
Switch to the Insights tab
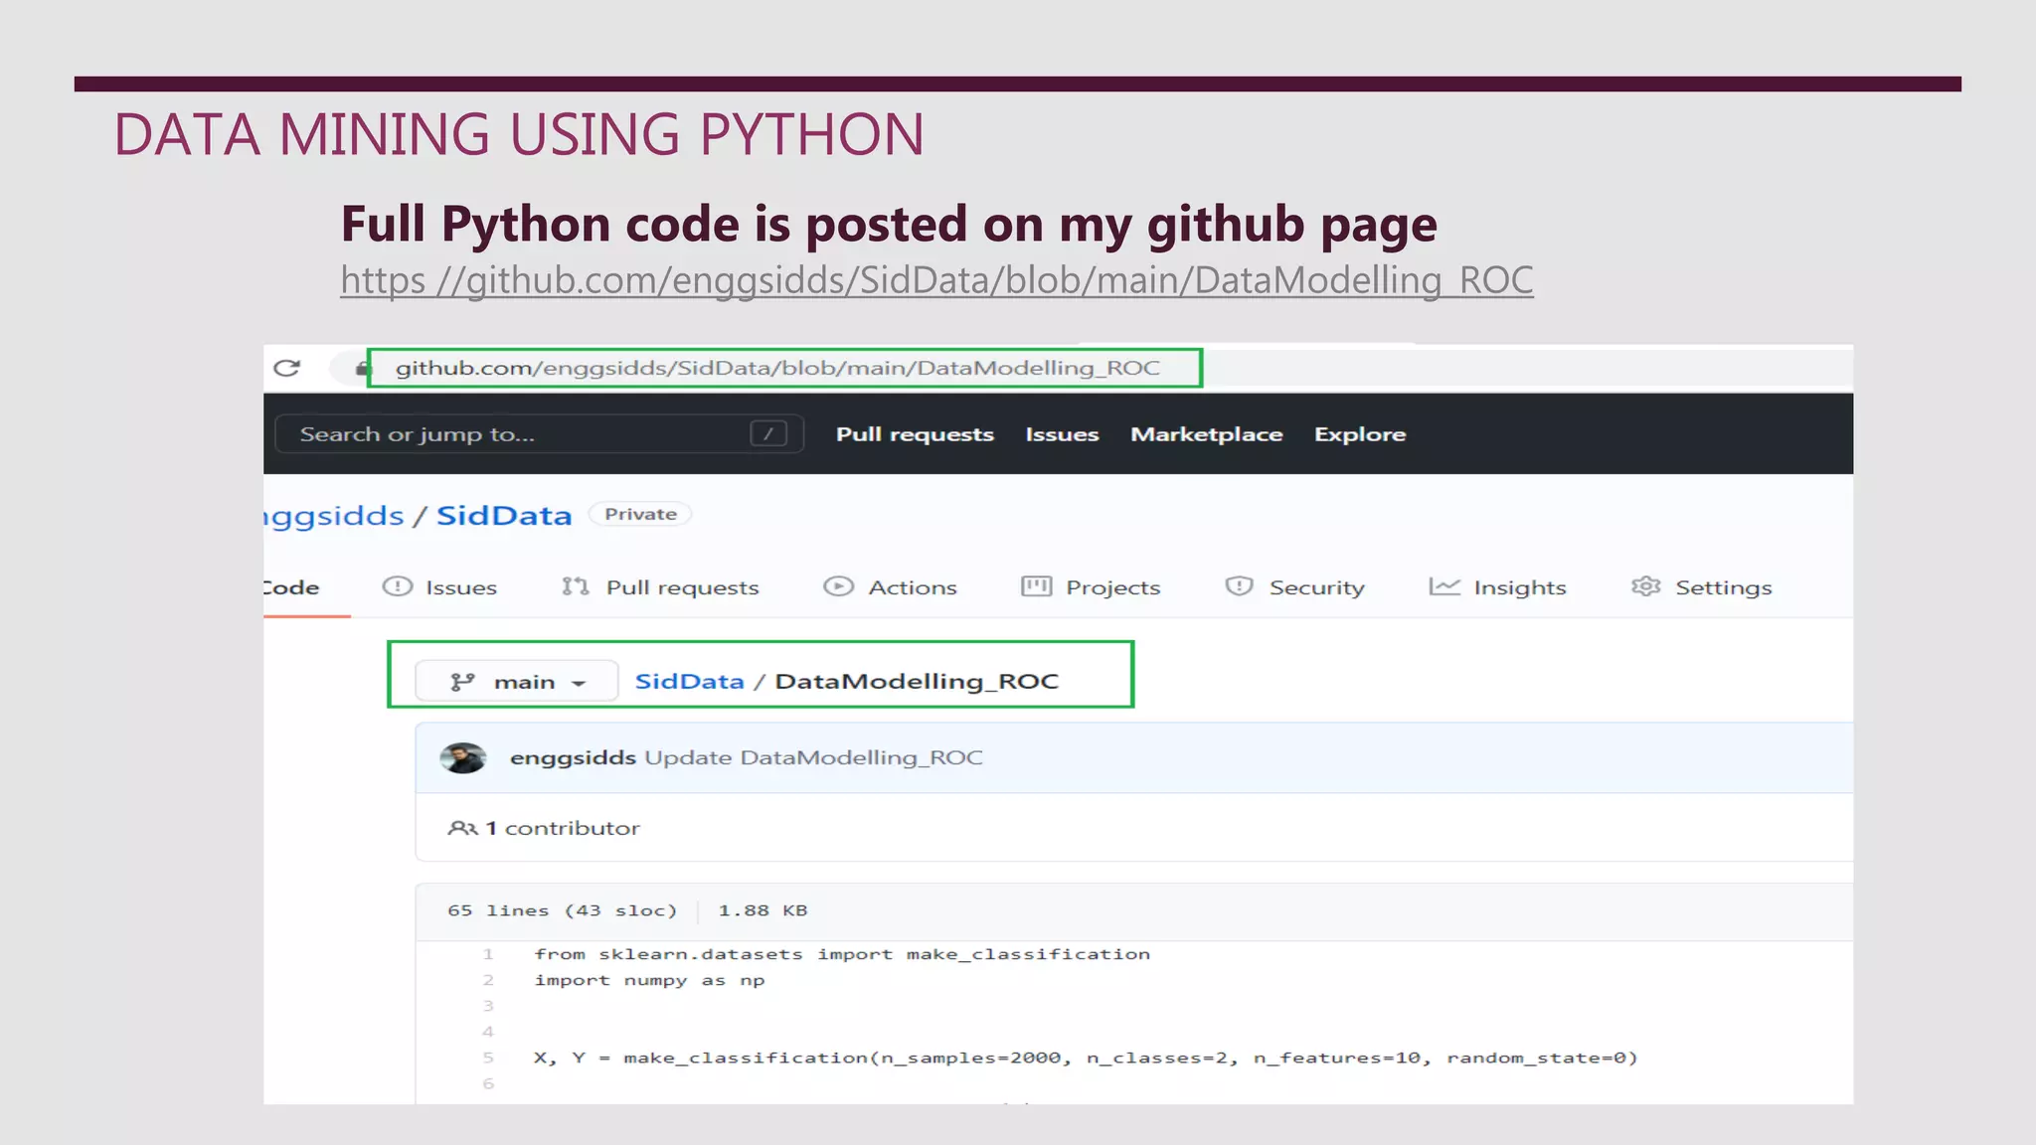1497,587
